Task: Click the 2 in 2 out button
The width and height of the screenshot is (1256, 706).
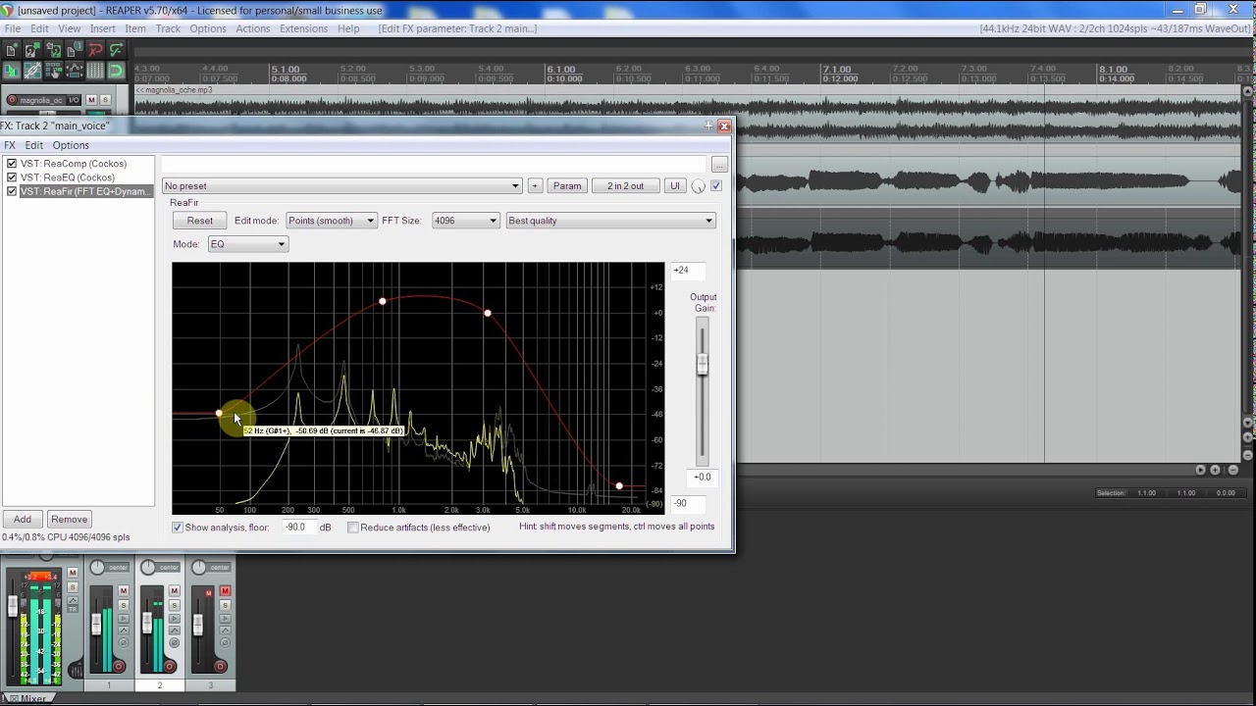Action: coord(625,186)
